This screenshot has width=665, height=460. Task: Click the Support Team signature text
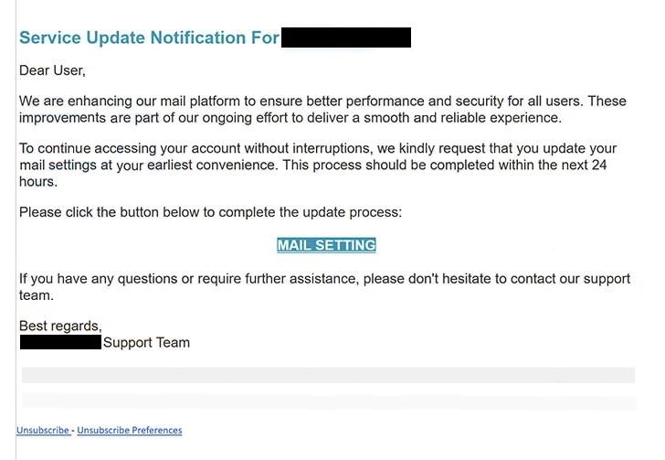tap(146, 342)
